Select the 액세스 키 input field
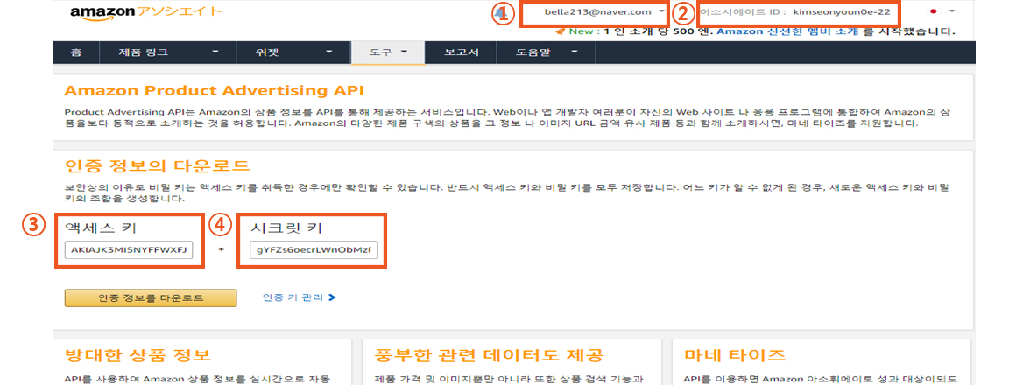The image size is (1016, 385). pos(128,250)
